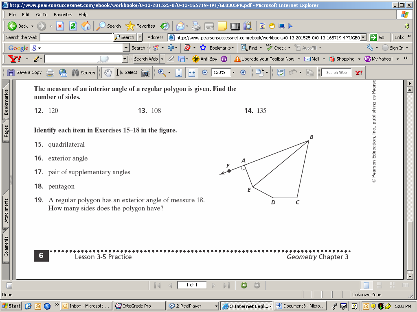Open the Favorites menu

click(x=63, y=15)
